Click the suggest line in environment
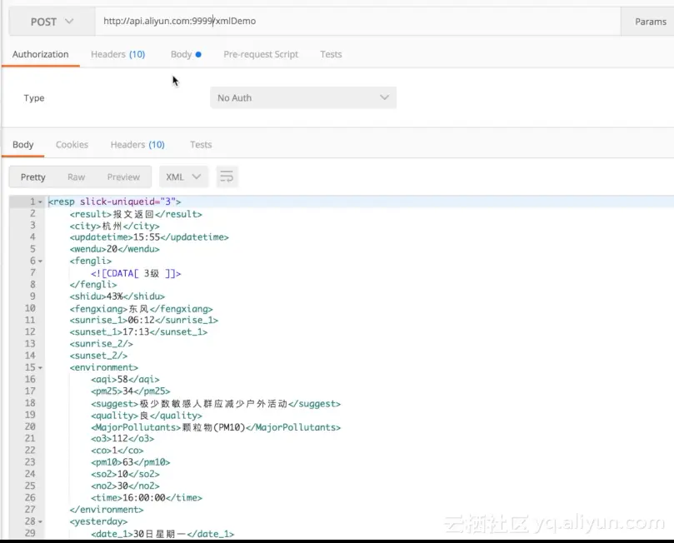This screenshot has width=674, height=543. [215, 404]
